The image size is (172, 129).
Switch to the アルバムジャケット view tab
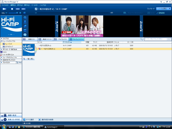coord(76,39)
